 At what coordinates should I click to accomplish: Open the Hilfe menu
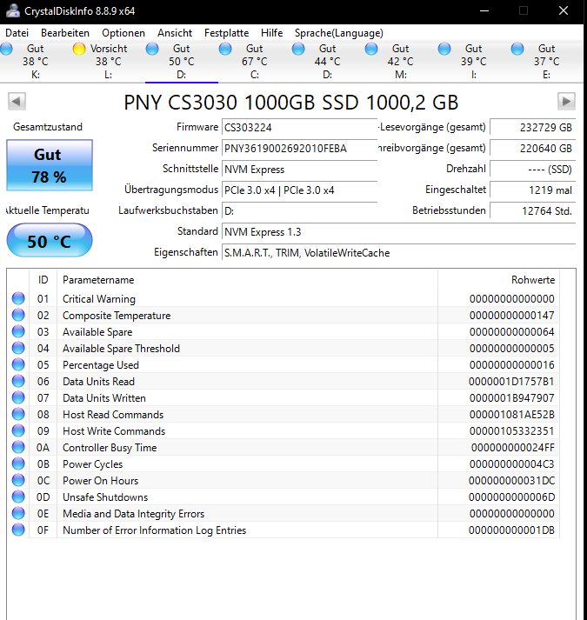pyautogui.click(x=271, y=33)
